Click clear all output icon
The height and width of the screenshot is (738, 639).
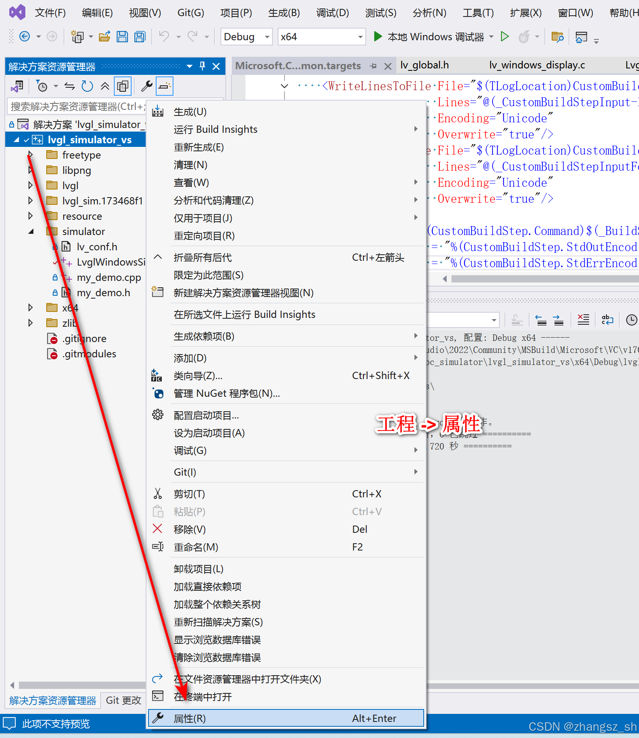[x=583, y=320]
